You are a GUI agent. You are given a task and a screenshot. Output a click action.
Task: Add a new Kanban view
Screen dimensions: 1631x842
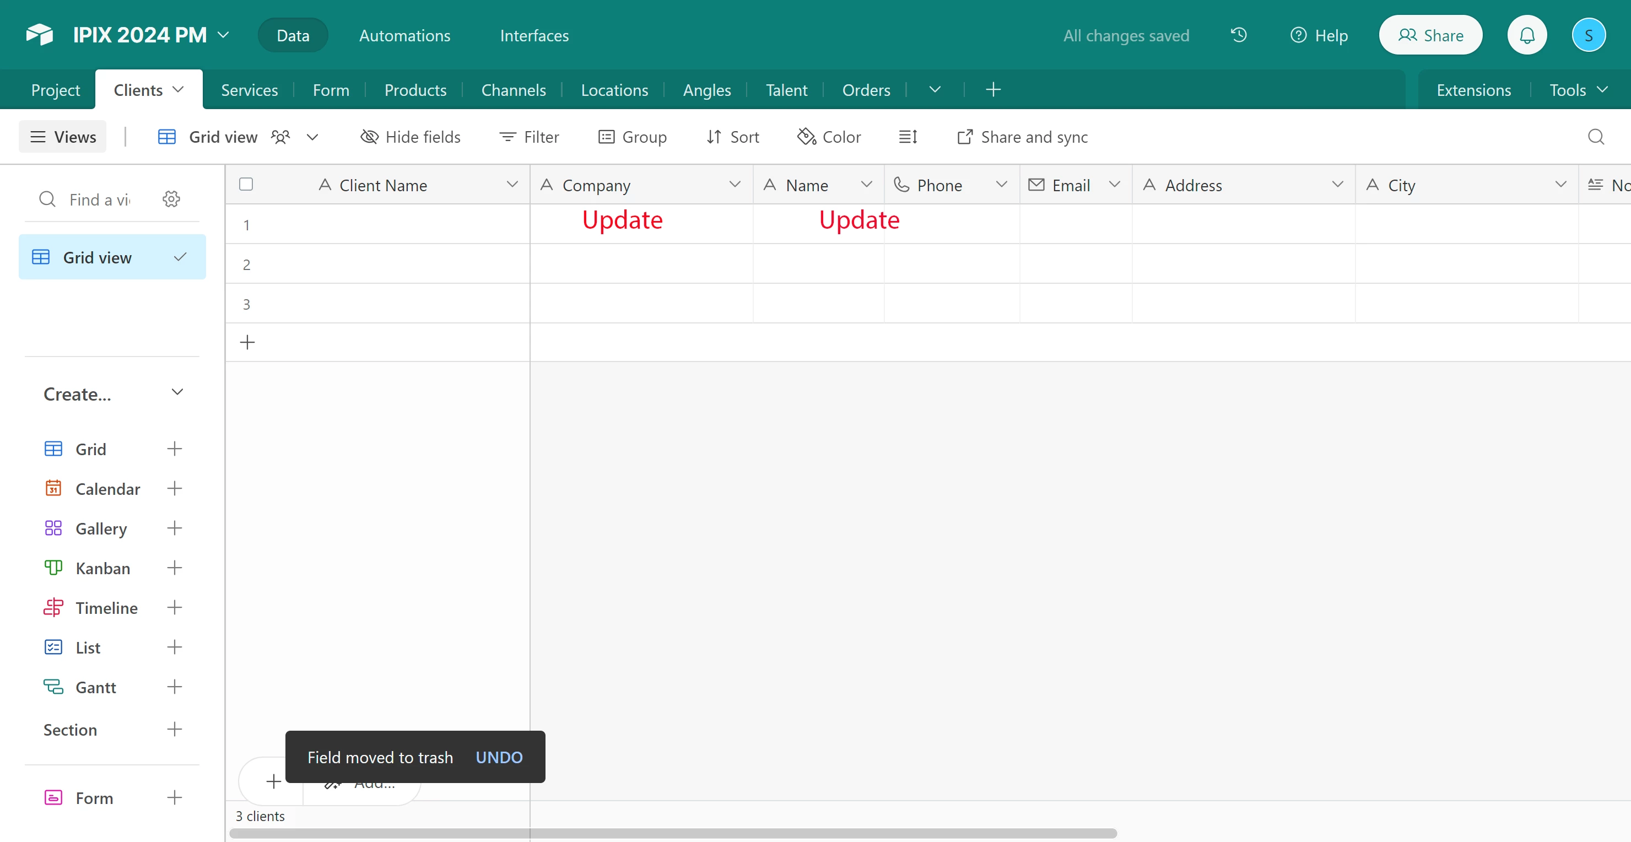[x=174, y=568]
